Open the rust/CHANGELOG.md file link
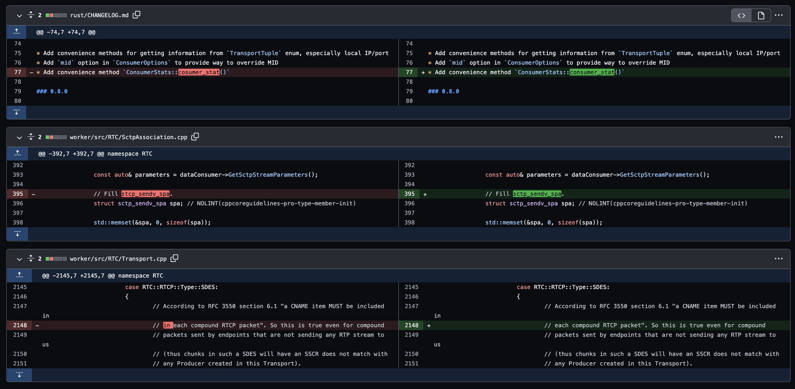The width and height of the screenshot is (795, 389). click(x=99, y=15)
